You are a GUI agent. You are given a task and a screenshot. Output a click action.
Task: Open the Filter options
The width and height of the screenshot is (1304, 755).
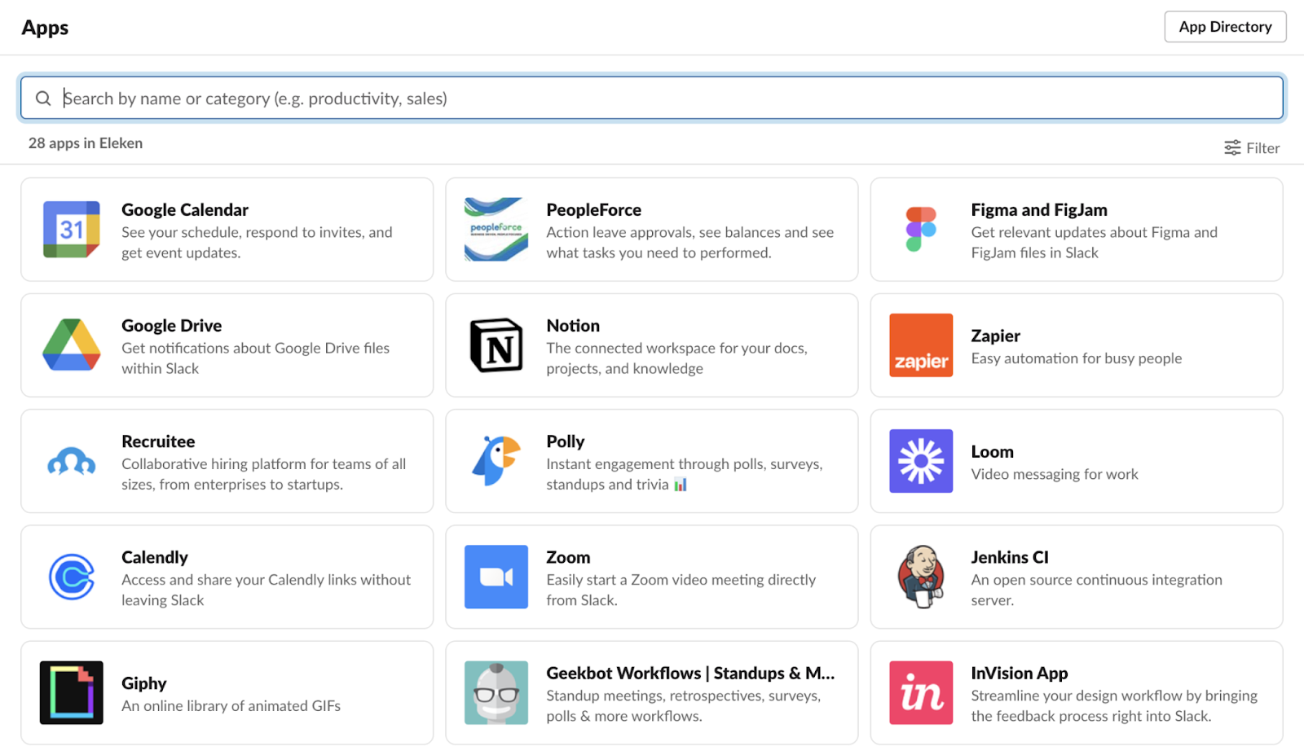1252,147
